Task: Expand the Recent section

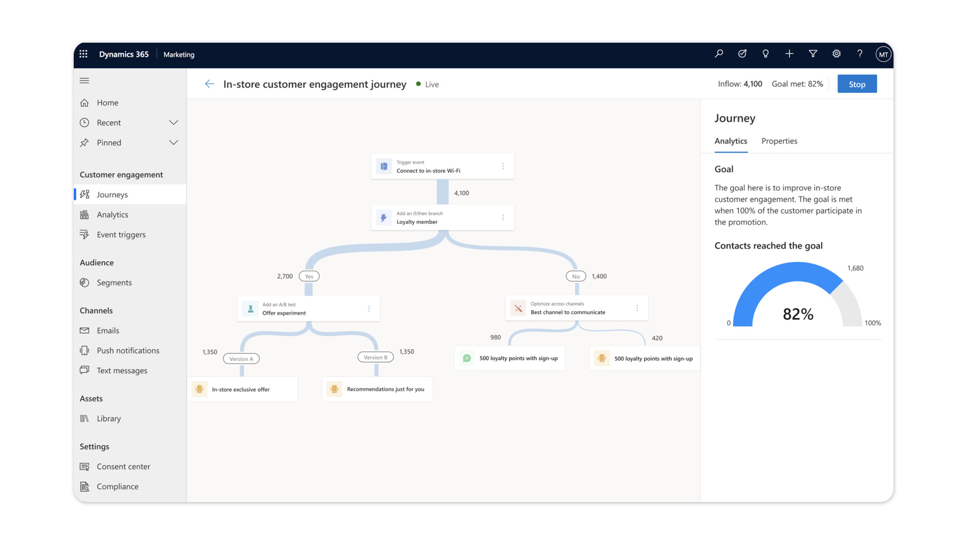Action: click(174, 122)
